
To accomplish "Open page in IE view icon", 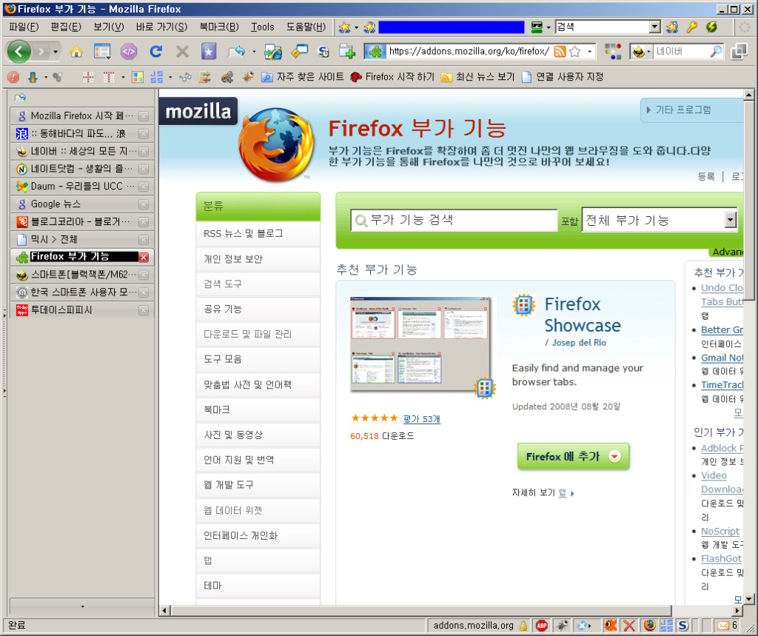I will pyautogui.click(x=272, y=51).
